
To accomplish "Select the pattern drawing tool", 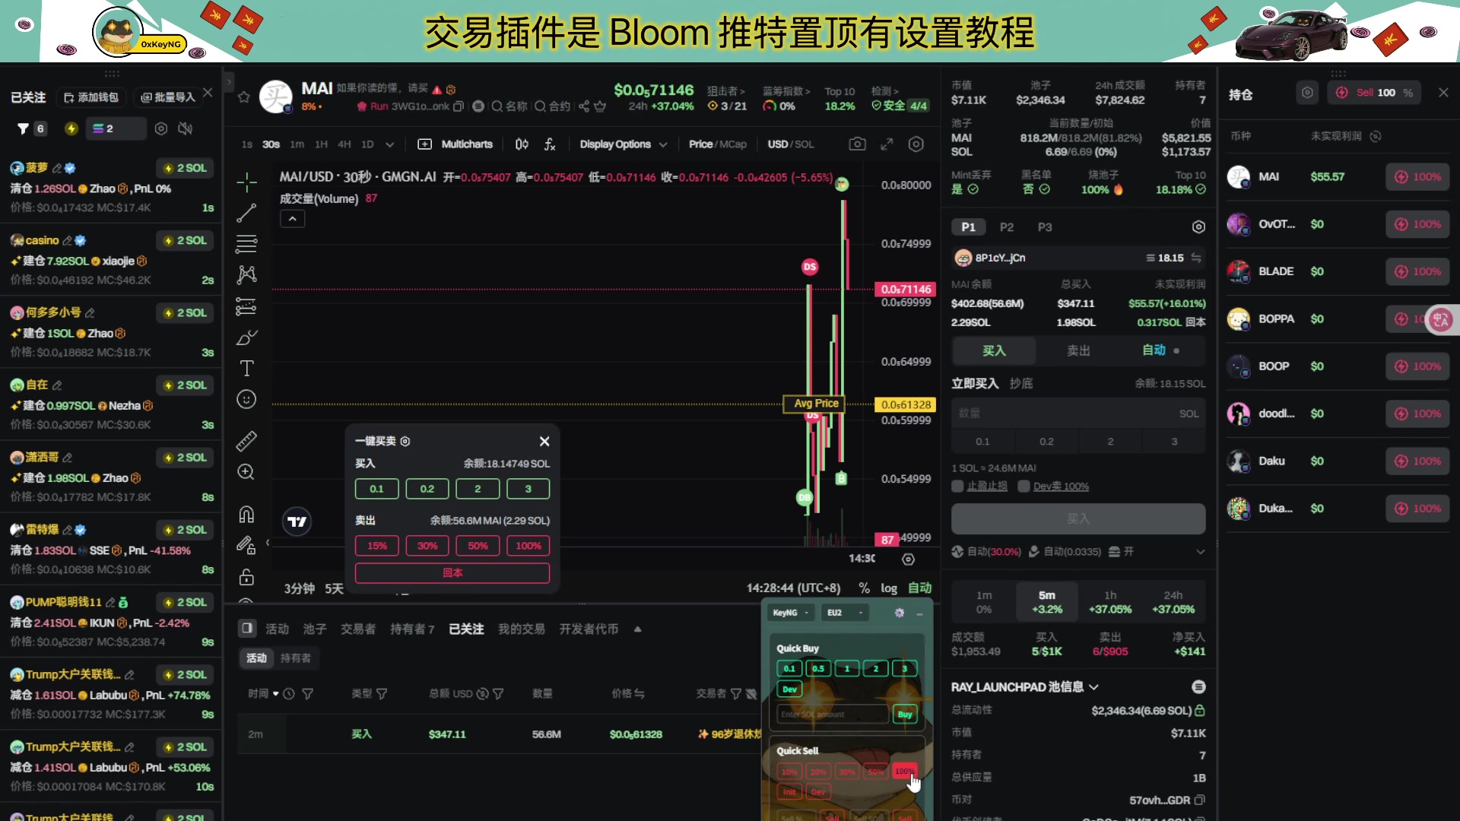I will [246, 275].
